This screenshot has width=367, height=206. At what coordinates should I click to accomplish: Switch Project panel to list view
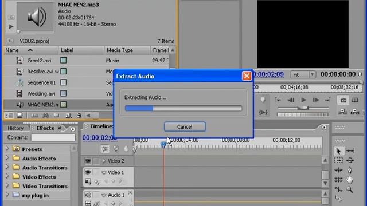9,116
